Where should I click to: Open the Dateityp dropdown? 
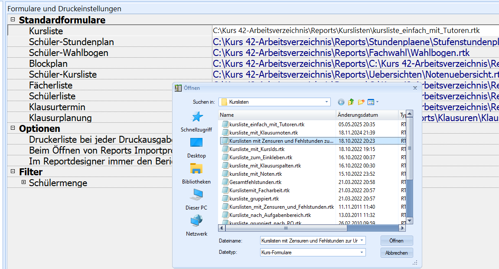pyautogui.click(x=362, y=253)
